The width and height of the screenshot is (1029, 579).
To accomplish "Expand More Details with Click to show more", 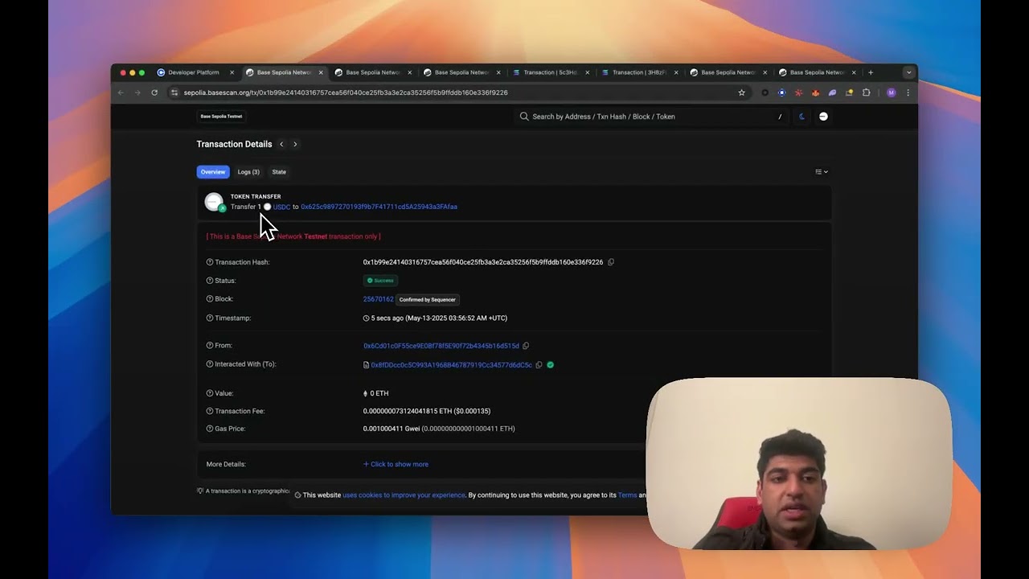I will click(396, 464).
